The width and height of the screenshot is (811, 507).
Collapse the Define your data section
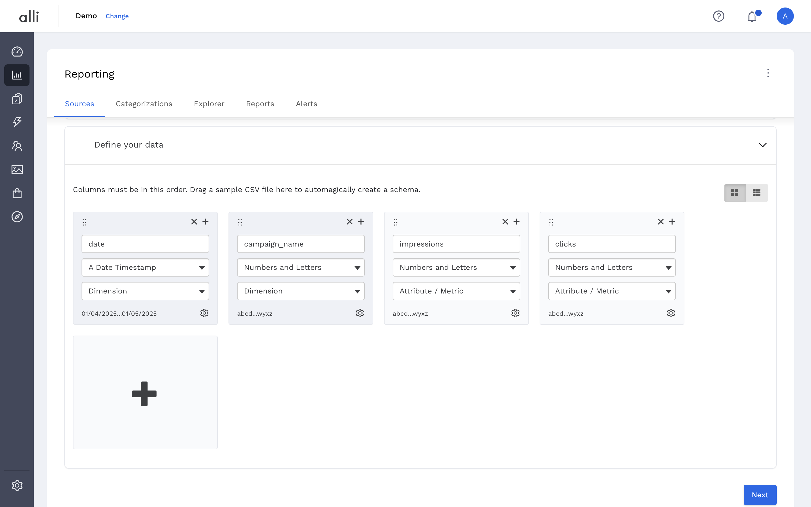point(762,145)
